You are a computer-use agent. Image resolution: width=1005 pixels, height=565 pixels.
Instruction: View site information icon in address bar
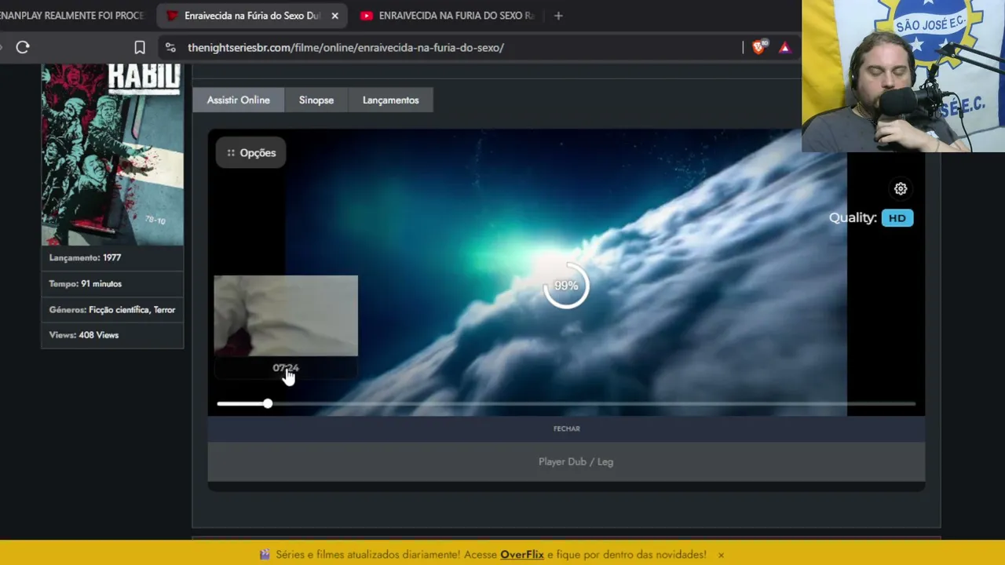[x=170, y=47]
